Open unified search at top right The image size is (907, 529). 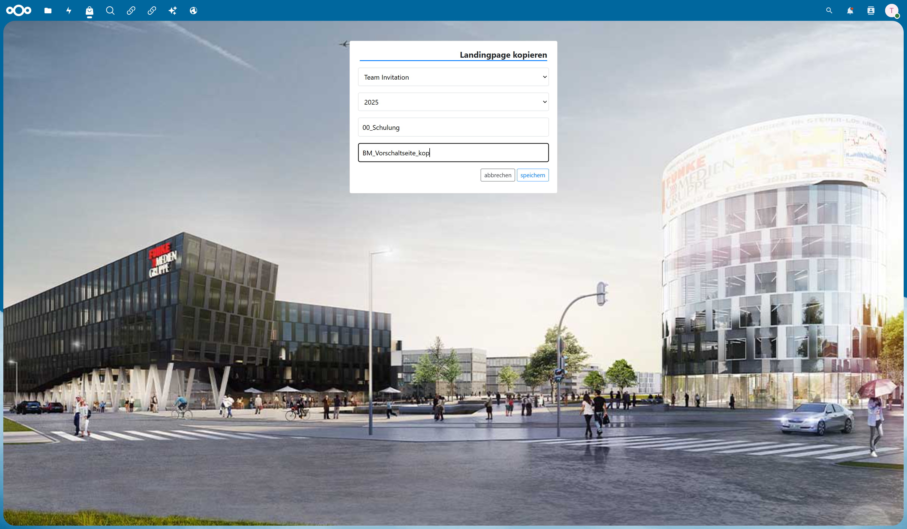[829, 11]
